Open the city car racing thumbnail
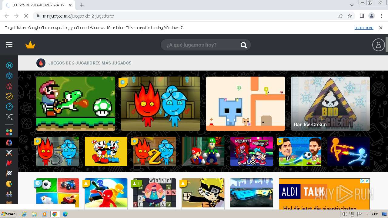Viewport: 388px width, 218px height. tap(252, 193)
